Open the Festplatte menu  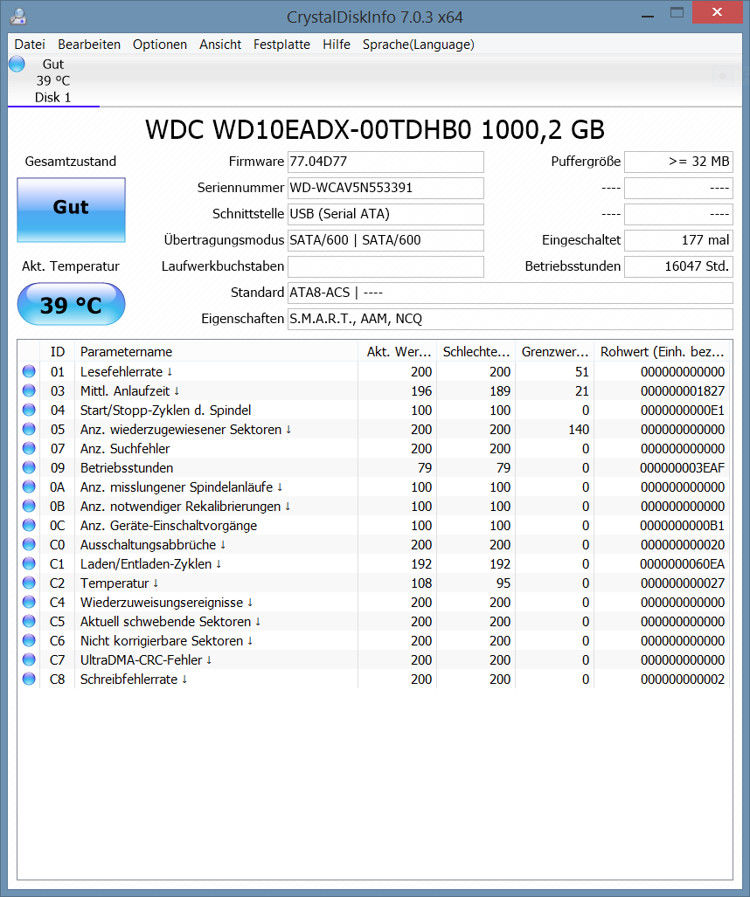pos(281,45)
